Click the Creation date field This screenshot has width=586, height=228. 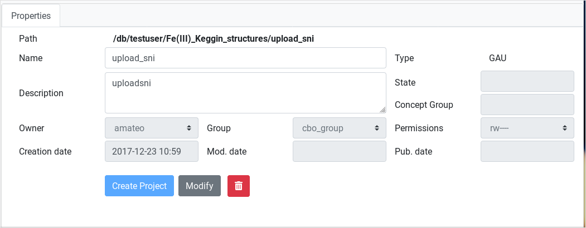(152, 151)
